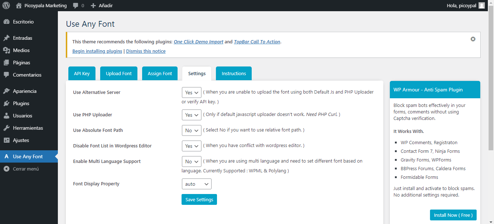Click Dismiss this notice link

(146, 51)
